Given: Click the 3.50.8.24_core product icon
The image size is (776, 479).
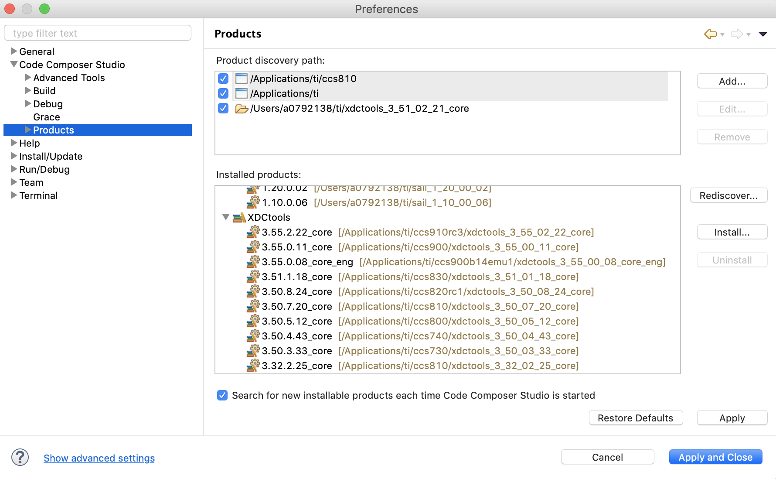Looking at the screenshot, I should pyautogui.click(x=253, y=291).
